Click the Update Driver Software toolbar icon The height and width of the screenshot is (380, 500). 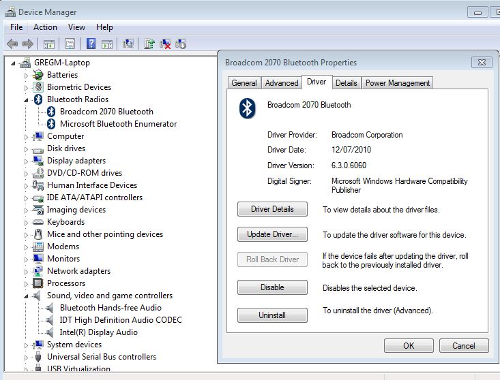pyautogui.click(x=149, y=44)
